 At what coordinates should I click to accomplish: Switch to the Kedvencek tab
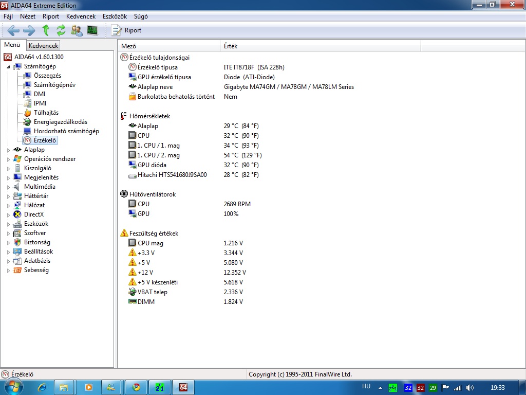click(x=43, y=46)
